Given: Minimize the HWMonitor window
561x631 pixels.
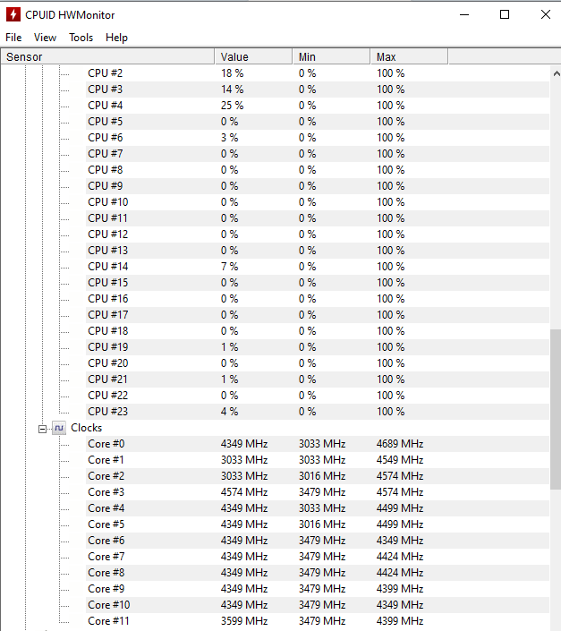Looking at the screenshot, I should pos(464,15).
